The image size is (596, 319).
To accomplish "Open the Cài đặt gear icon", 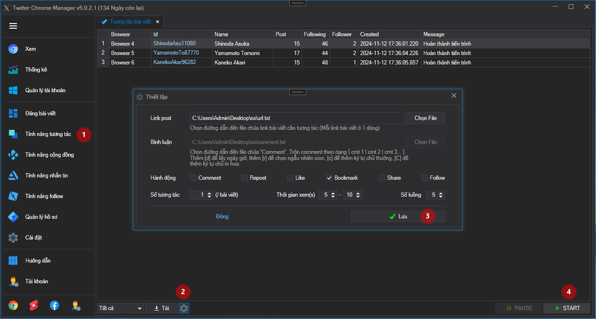I will [x=13, y=238].
